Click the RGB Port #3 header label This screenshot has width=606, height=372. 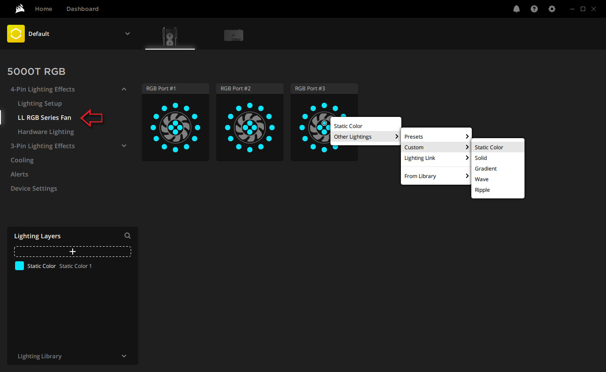pos(310,89)
